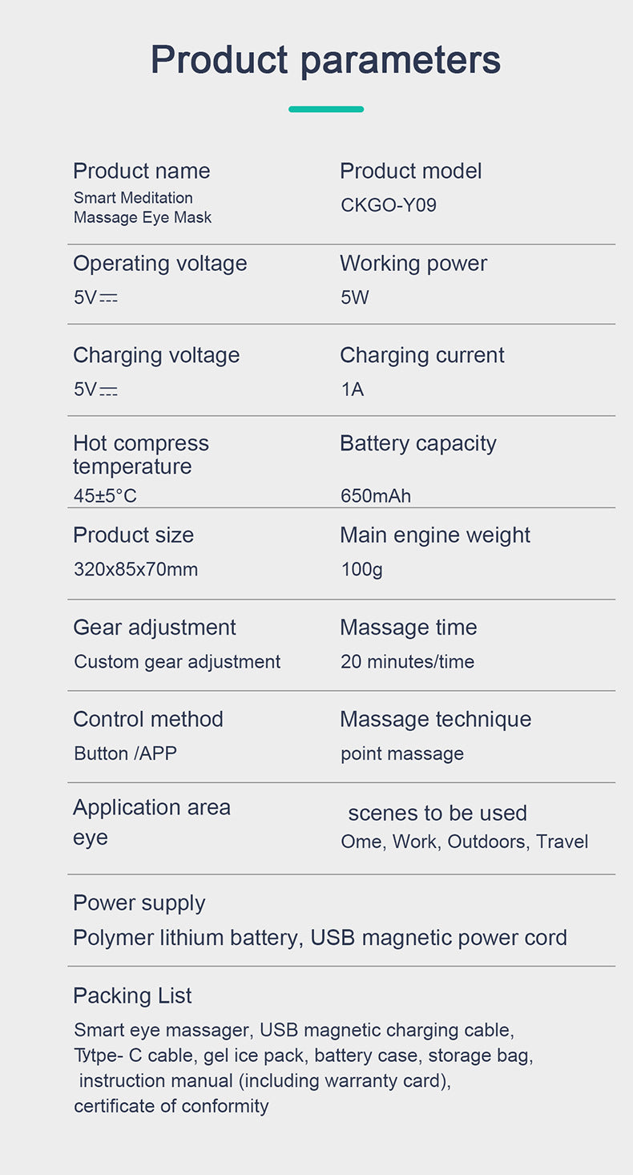This screenshot has width=633, height=1175.
Task: Click the 650mAh battery capacity value
Action: [x=376, y=496]
